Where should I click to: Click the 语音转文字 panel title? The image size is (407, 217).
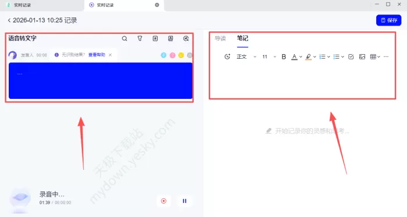22,38
